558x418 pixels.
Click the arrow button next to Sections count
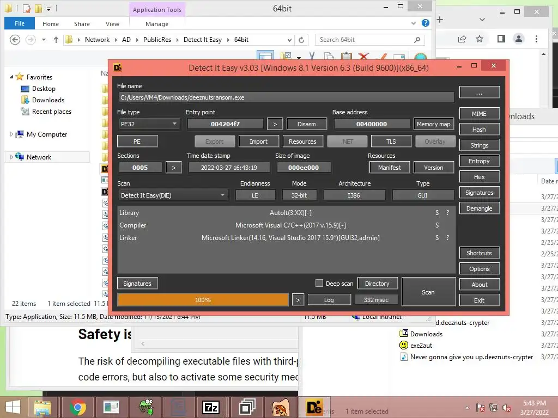tap(174, 168)
